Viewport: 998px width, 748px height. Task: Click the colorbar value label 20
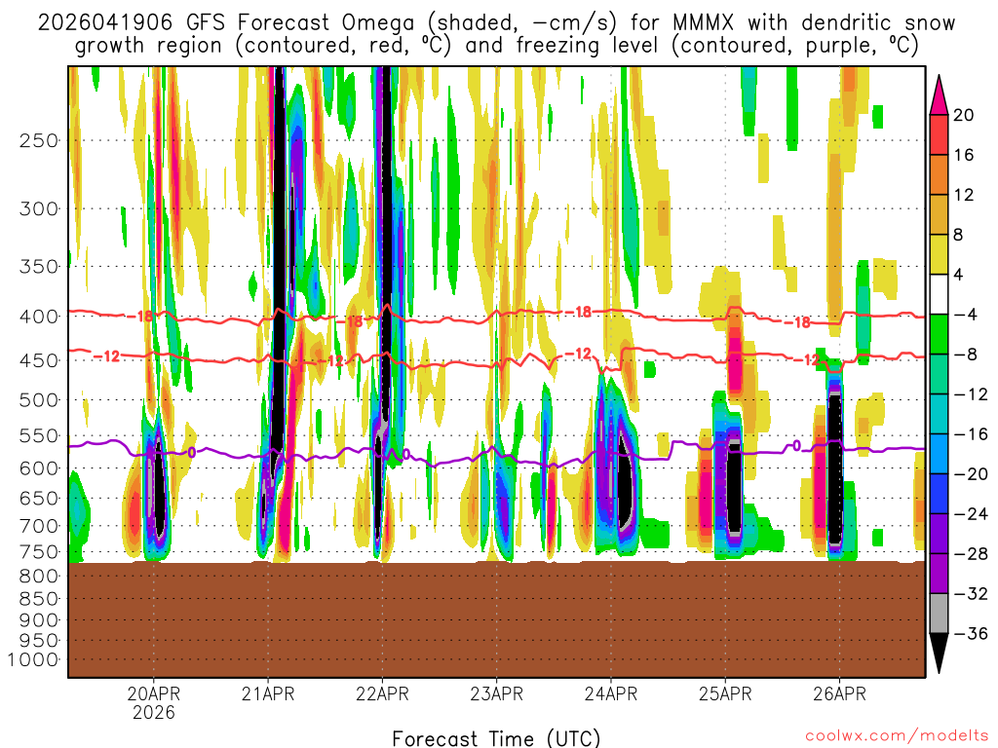[964, 115]
